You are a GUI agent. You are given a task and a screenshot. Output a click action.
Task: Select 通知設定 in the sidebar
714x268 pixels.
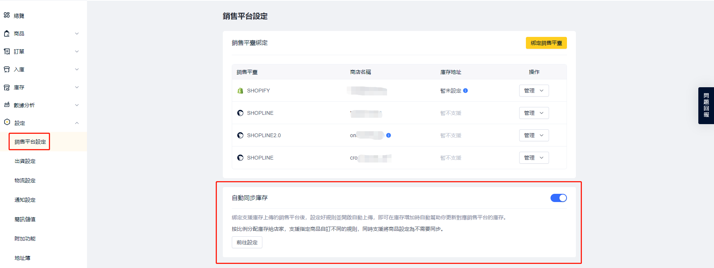25,200
